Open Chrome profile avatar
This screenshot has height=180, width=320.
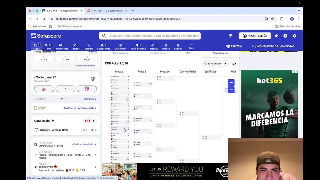pos(292,19)
